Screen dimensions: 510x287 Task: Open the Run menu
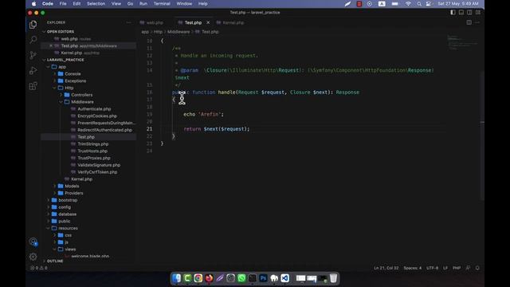tap(143, 4)
